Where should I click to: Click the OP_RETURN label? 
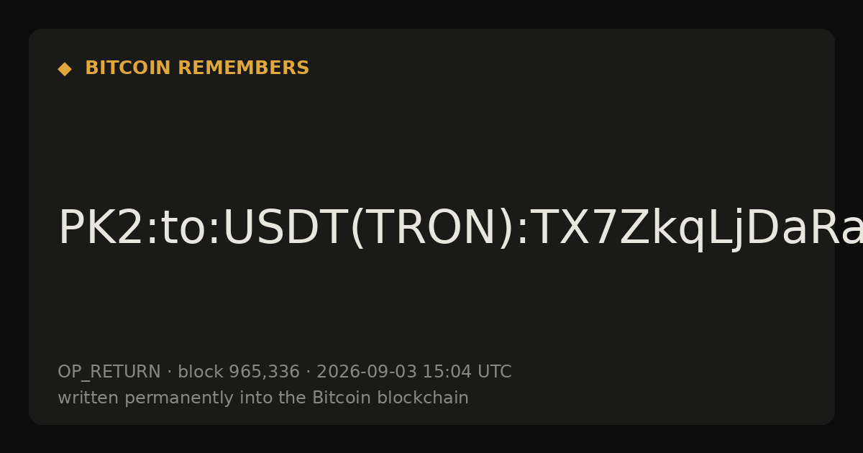[x=109, y=372]
